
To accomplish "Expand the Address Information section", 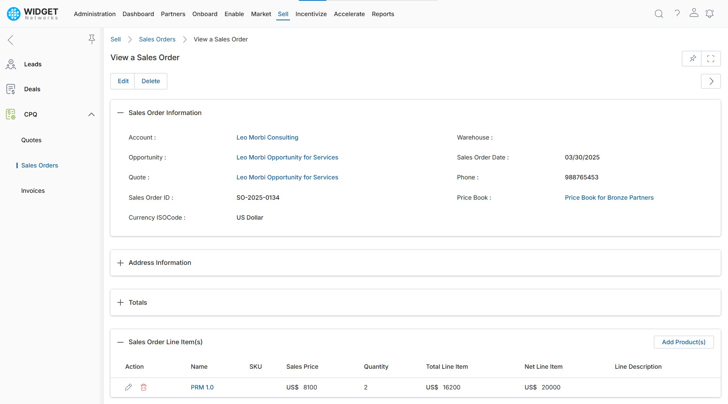I will pyautogui.click(x=120, y=263).
